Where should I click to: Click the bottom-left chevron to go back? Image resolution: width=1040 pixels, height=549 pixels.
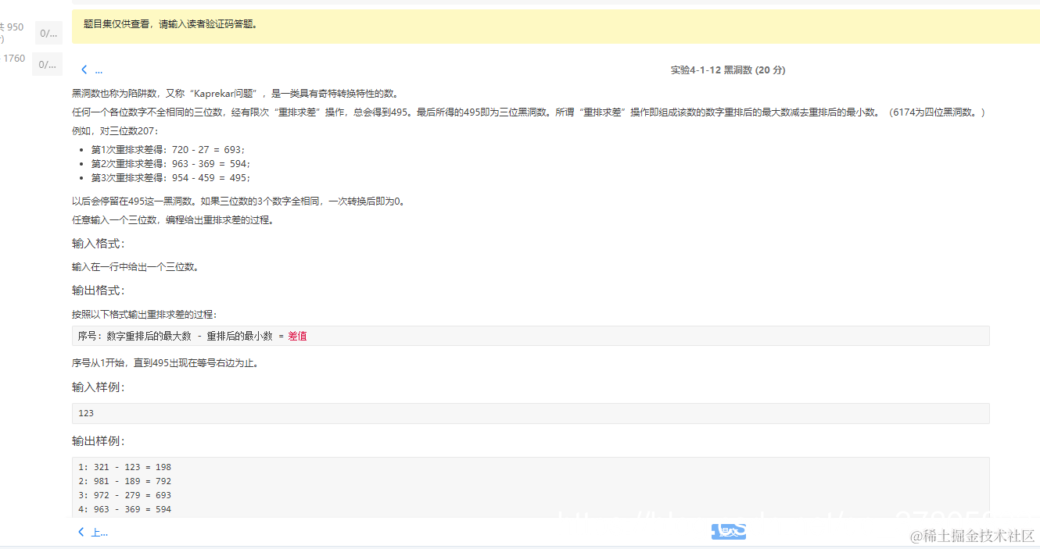click(x=81, y=532)
